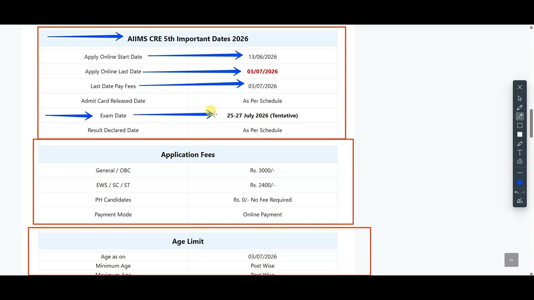Click the 'Apply Online Last Date' cell

tap(113, 71)
